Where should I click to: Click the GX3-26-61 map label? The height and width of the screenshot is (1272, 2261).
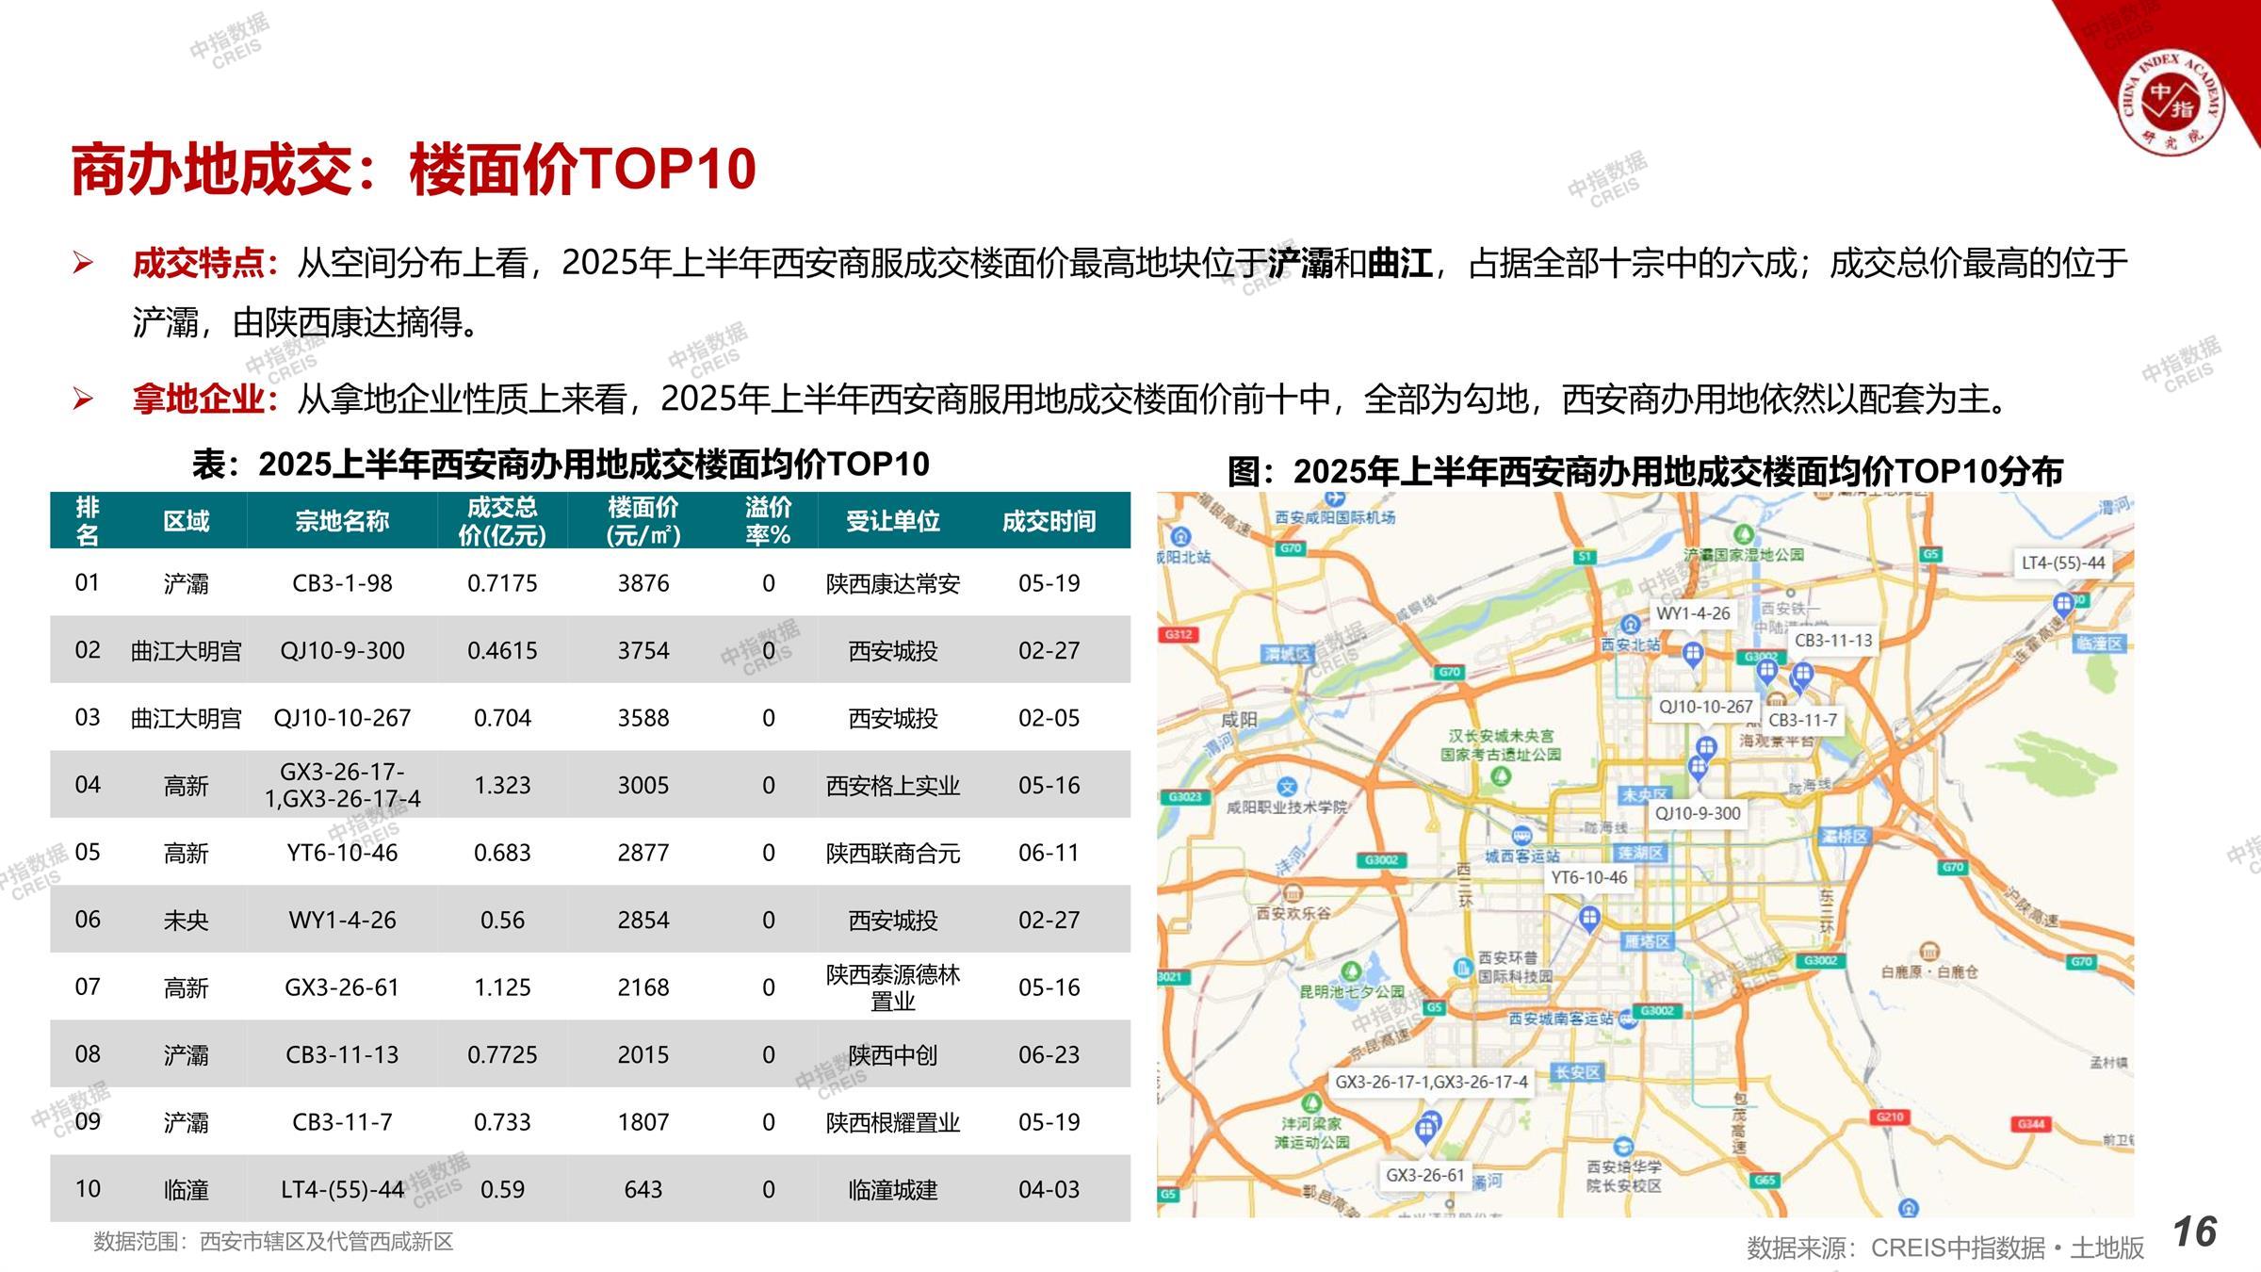click(x=1424, y=1175)
